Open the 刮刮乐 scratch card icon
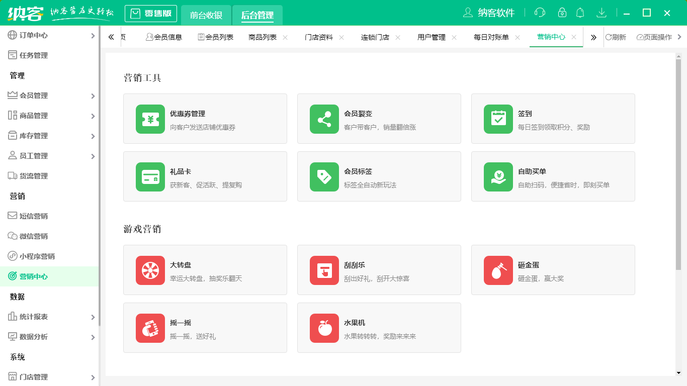687x386 pixels. [324, 270]
